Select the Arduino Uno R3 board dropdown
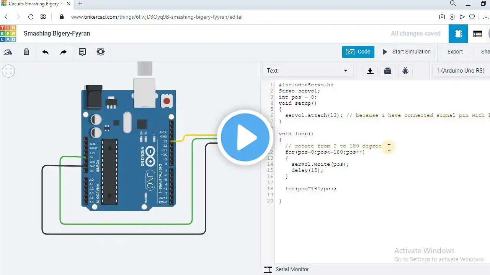 click(461, 71)
